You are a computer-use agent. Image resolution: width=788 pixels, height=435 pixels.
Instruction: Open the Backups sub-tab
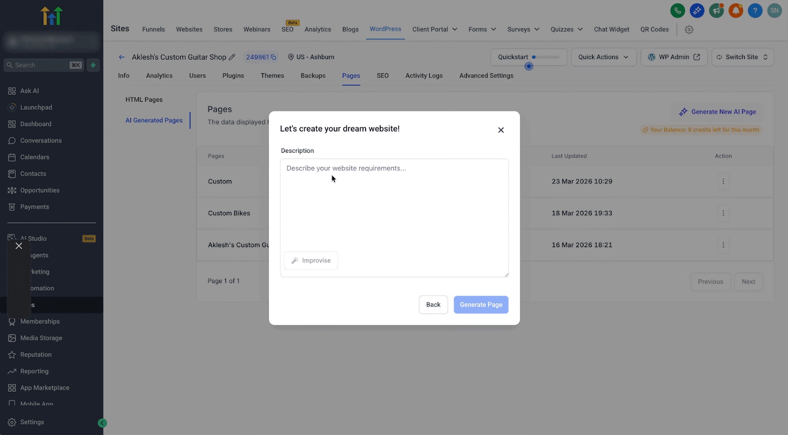(x=313, y=76)
